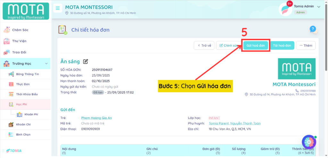Viewport: 328px width, 158px height.
Task: Select Thư Viện in the sidebar
Action: 19,41
